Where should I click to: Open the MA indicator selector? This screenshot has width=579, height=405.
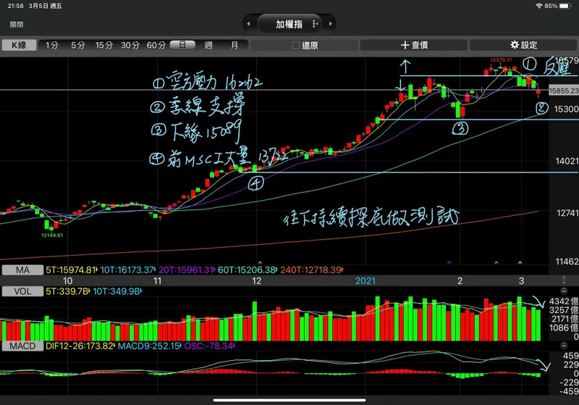[22, 270]
